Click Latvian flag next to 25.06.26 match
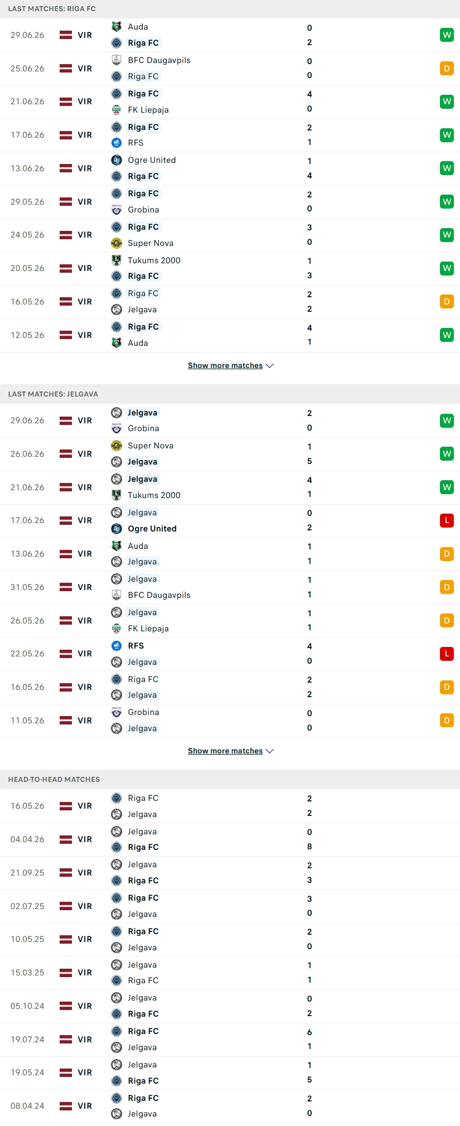 (66, 69)
